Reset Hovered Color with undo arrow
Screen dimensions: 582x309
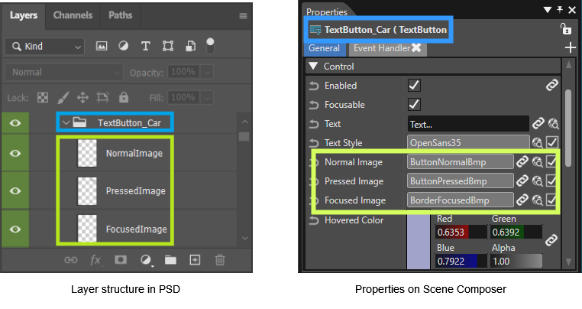pyautogui.click(x=314, y=220)
